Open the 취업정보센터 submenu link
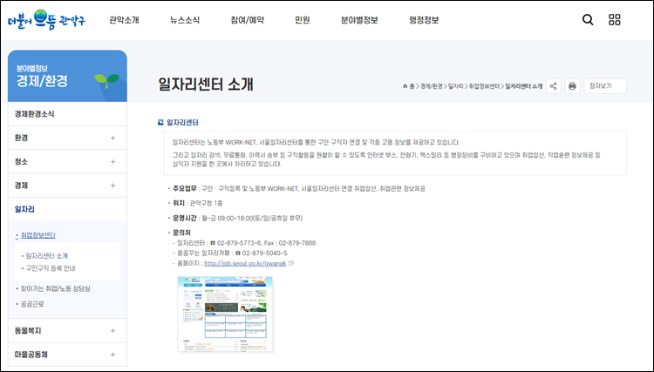This screenshot has height=372, width=654. [38, 235]
